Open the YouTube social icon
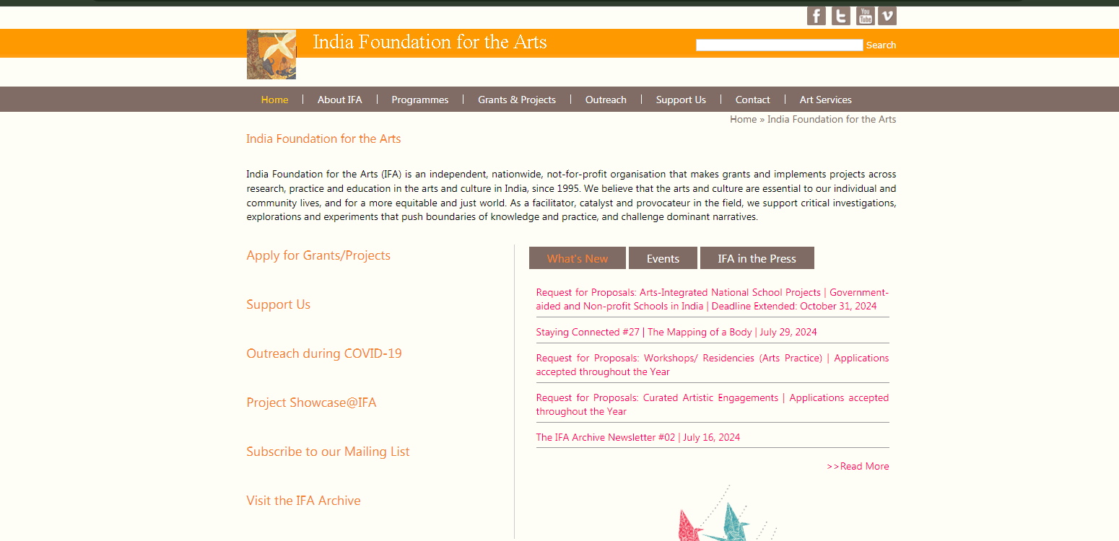This screenshot has height=541, width=1119. [865, 16]
